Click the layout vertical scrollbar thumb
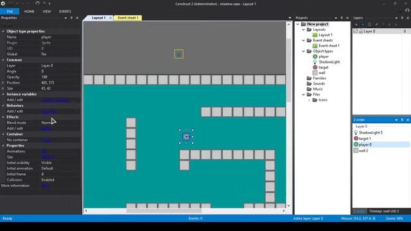 click(288, 70)
